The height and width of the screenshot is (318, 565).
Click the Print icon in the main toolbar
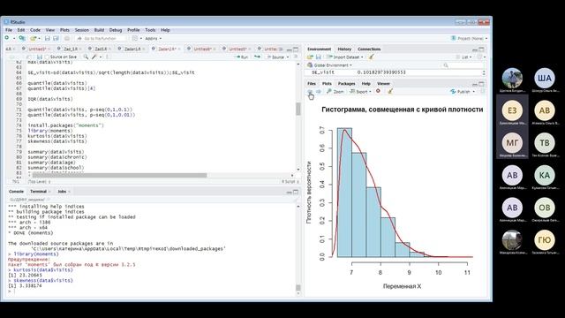tap(67, 38)
